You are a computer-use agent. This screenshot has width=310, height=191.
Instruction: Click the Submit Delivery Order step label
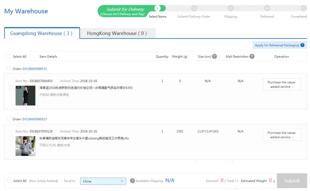point(194,16)
